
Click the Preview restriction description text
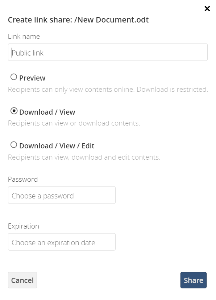click(x=108, y=89)
